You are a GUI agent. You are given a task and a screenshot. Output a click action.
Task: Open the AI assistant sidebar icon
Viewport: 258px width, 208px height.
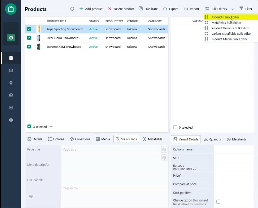pyautogui.click(x=11, y=108)
